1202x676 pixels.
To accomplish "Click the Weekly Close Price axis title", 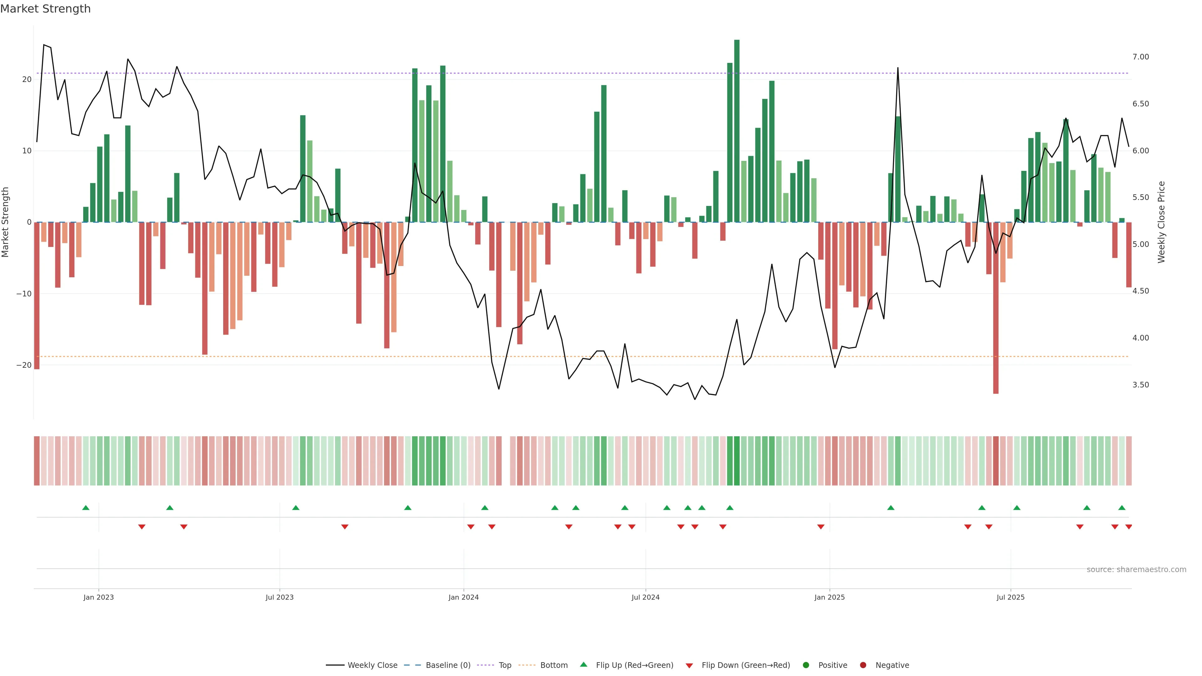I will (x=1161, y=222).
